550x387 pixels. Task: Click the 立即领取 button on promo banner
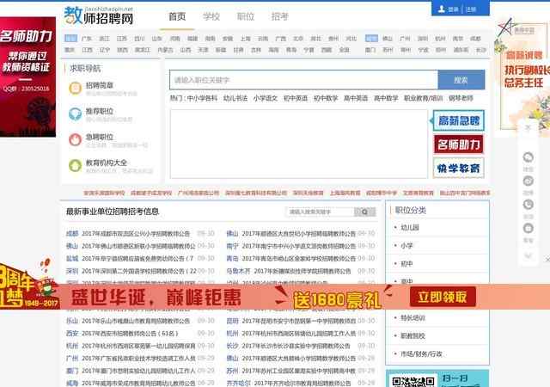point(443,297)
